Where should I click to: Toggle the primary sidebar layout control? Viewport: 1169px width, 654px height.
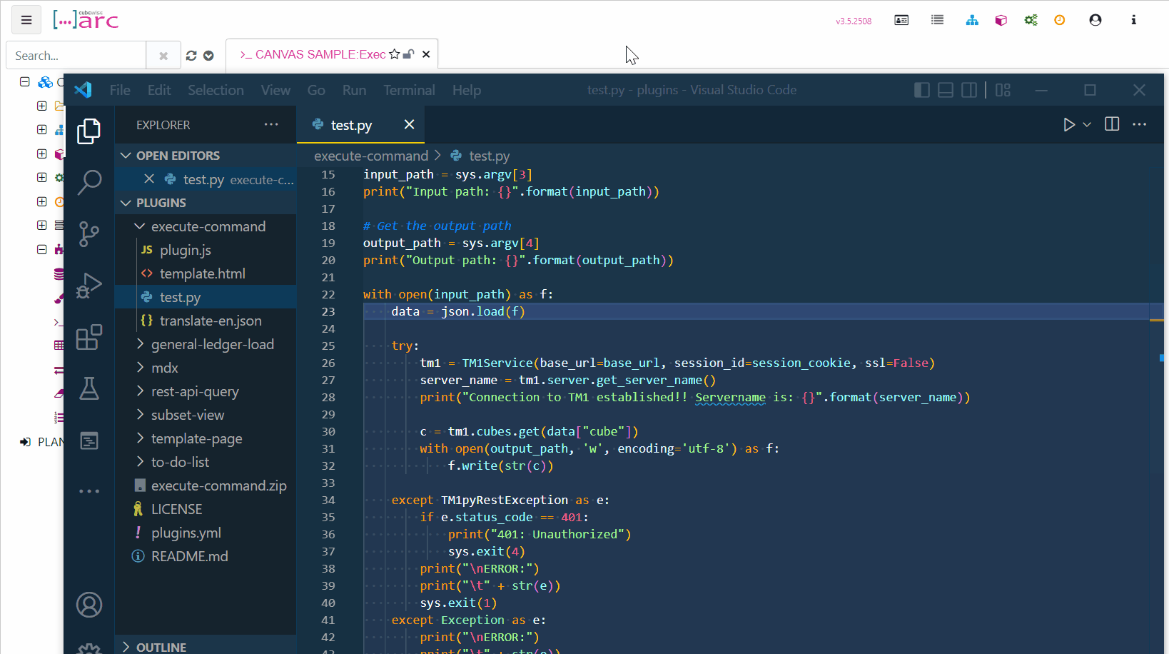(x=921, y=90)
